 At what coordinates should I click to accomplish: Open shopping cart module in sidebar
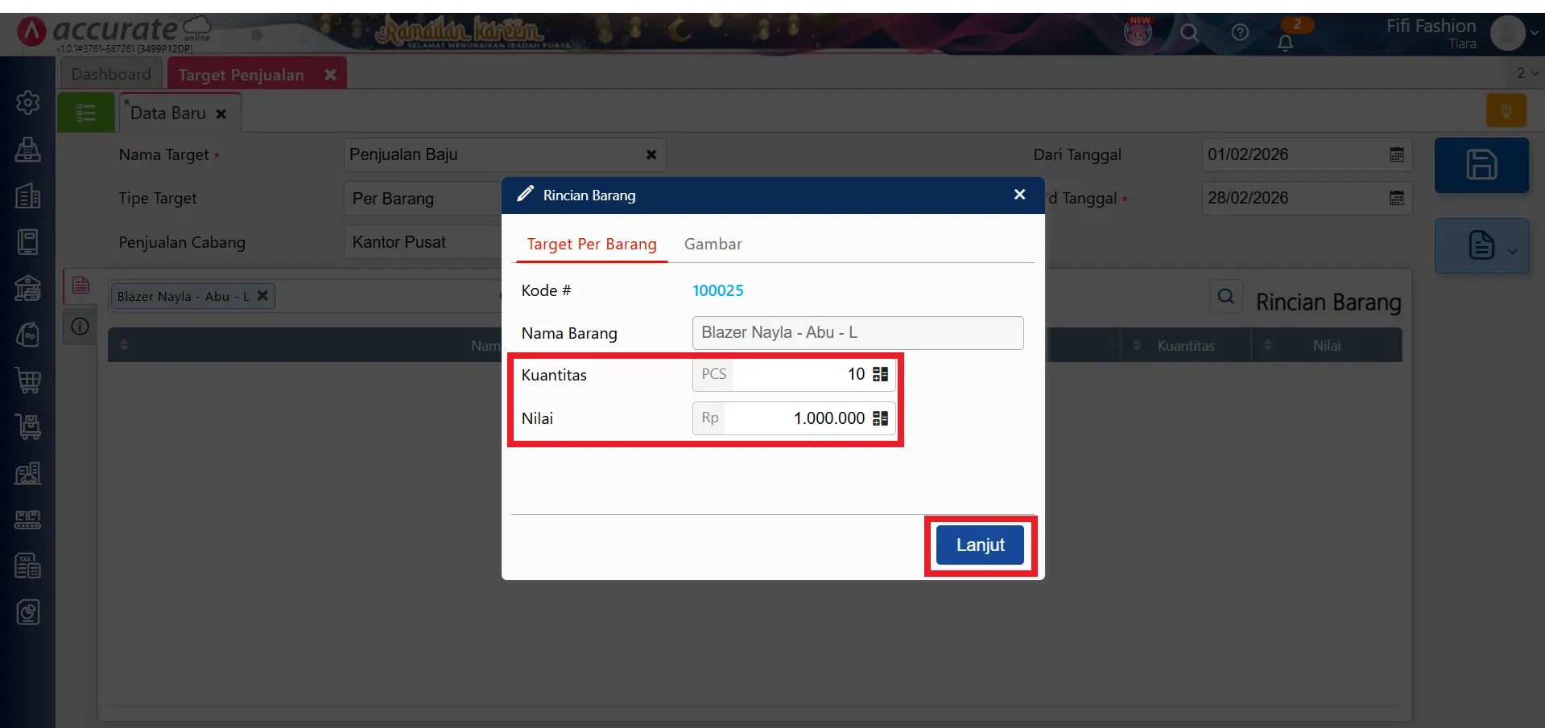28,380
